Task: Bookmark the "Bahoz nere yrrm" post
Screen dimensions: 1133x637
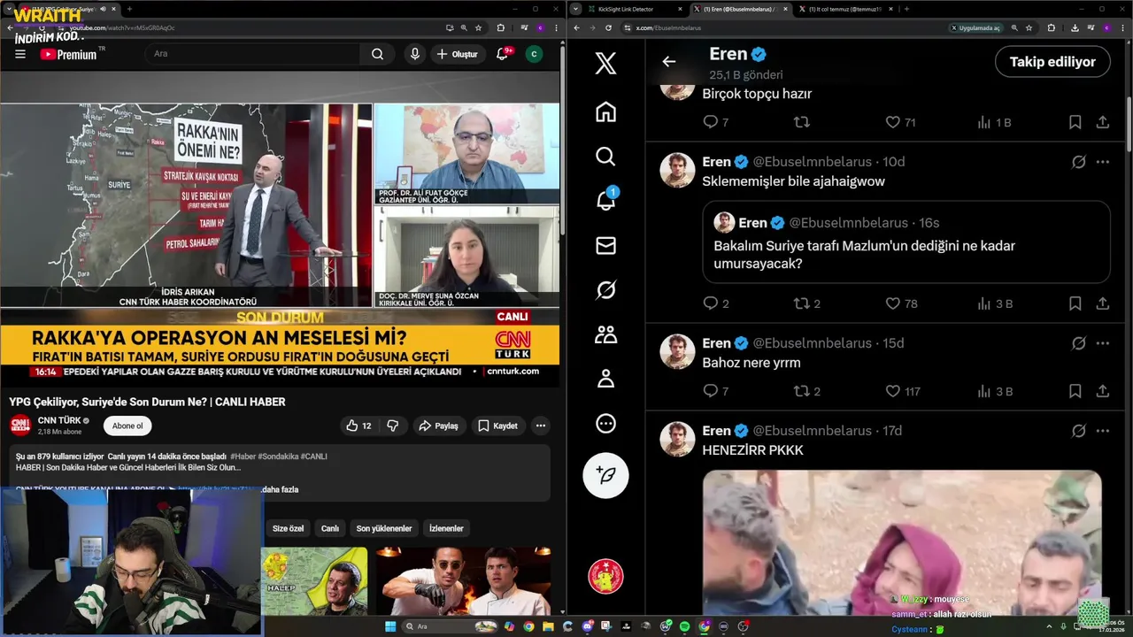Action: [1075, 391]
